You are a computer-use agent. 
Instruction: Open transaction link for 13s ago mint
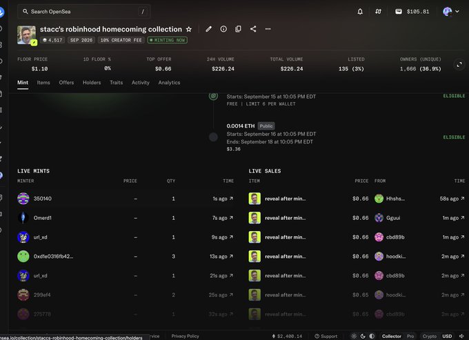(231, 257)
